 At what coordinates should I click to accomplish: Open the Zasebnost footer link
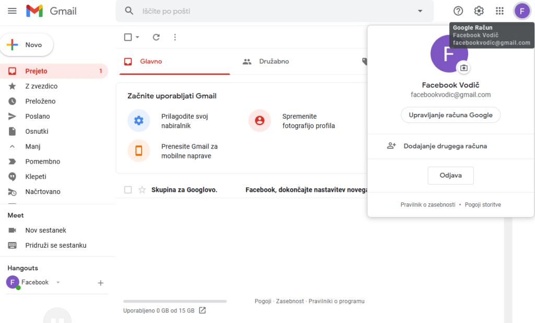point(289,301)
